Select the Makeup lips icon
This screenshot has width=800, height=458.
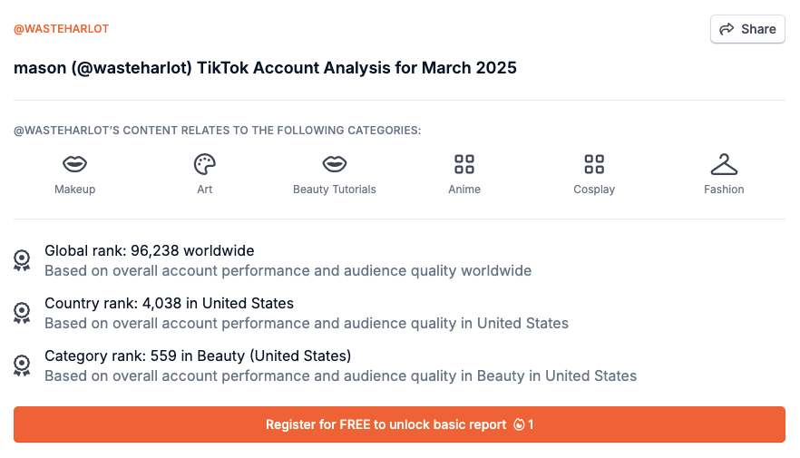[x=74, y=164]
